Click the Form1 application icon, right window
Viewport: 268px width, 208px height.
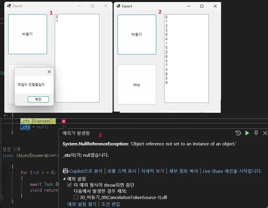point(118,6)
